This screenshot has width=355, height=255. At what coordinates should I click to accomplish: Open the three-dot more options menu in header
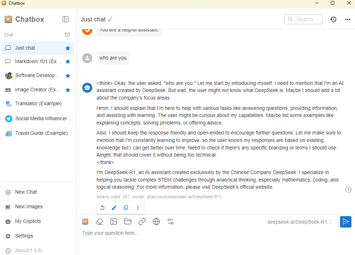point(348,20)
